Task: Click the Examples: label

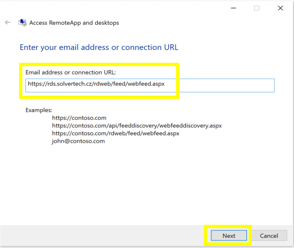Action: pyautogui.click(x=39, y=110)
